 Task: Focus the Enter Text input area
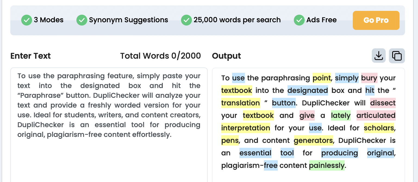(109, 125)
